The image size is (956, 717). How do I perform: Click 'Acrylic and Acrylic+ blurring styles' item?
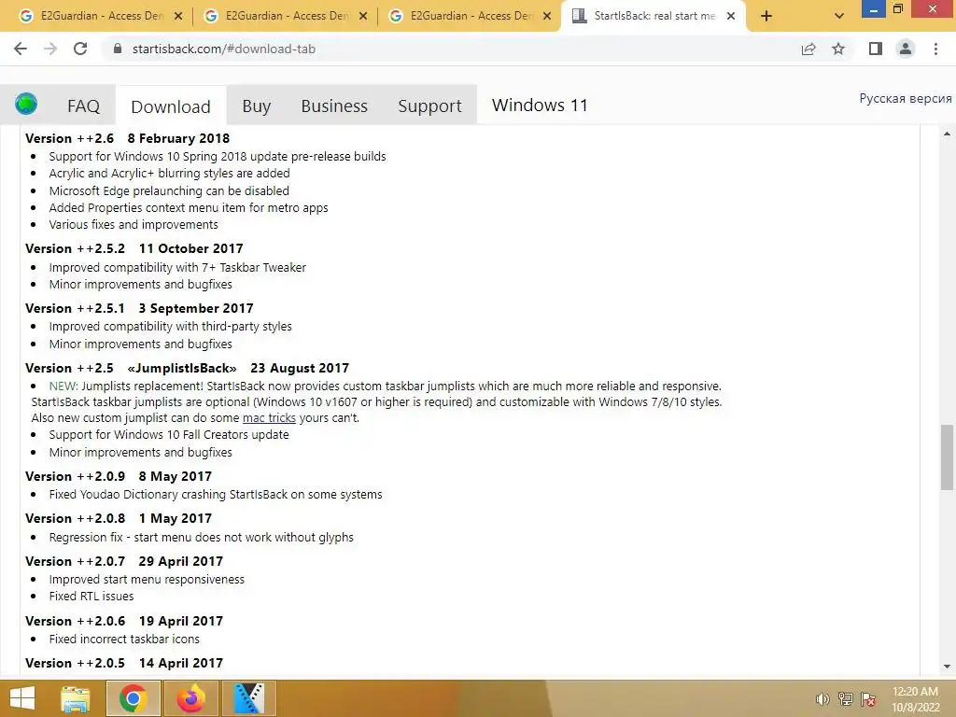(x=170, y=173)
